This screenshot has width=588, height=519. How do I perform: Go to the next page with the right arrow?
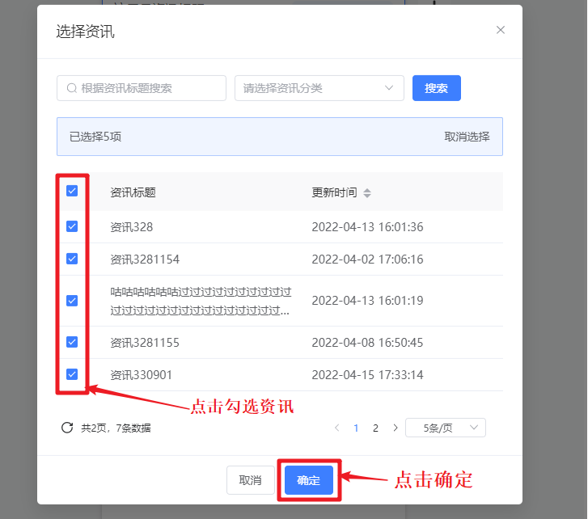396,428
